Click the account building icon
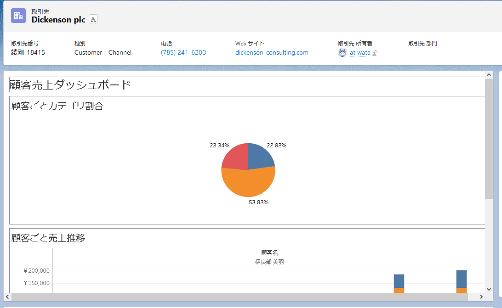Image resolution: width=502 pixels, height=308 pixels. [18, 16]
